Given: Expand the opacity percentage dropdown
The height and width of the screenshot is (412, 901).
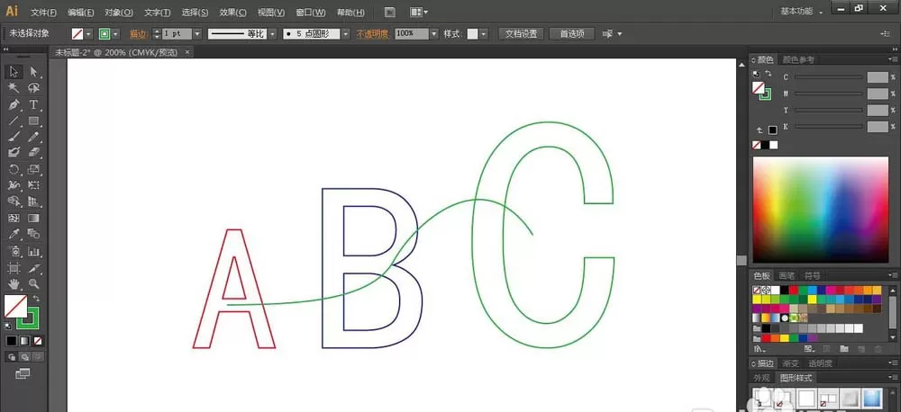Looking at the screenshot, I should click(434, 34).
